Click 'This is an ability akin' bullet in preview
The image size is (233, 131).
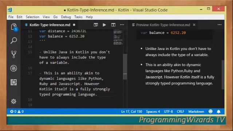pos(180,74)
